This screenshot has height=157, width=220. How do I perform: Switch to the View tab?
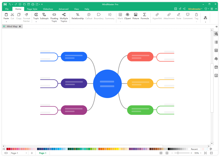(x=76, y=9)
